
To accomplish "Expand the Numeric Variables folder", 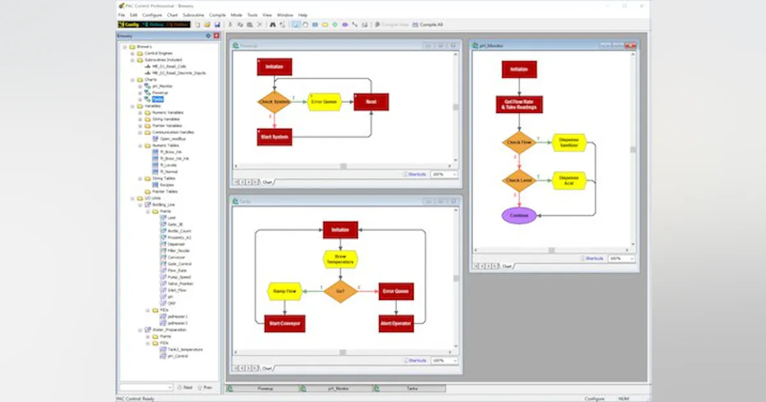I will 139,112.
